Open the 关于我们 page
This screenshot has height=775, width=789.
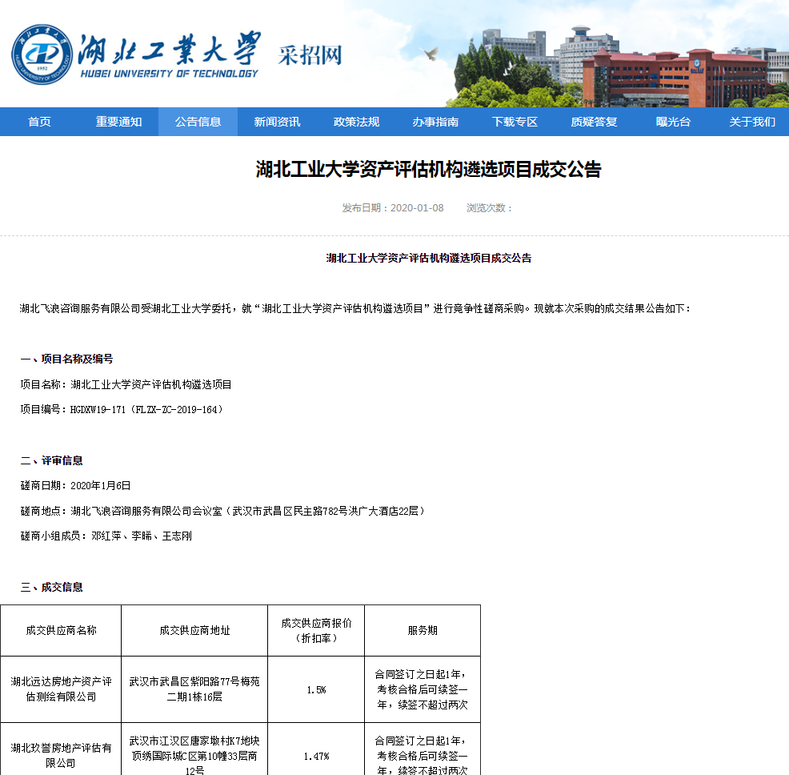(x=752, y=119)
